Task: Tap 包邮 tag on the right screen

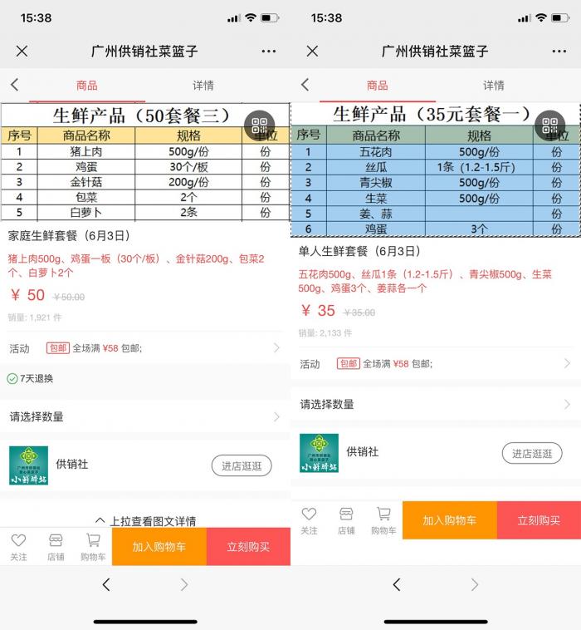Action: point(349,363)
